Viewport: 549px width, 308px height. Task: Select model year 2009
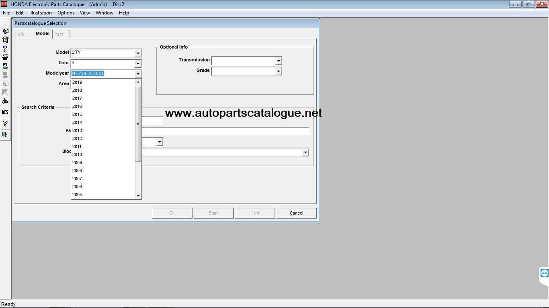point(103,162)
